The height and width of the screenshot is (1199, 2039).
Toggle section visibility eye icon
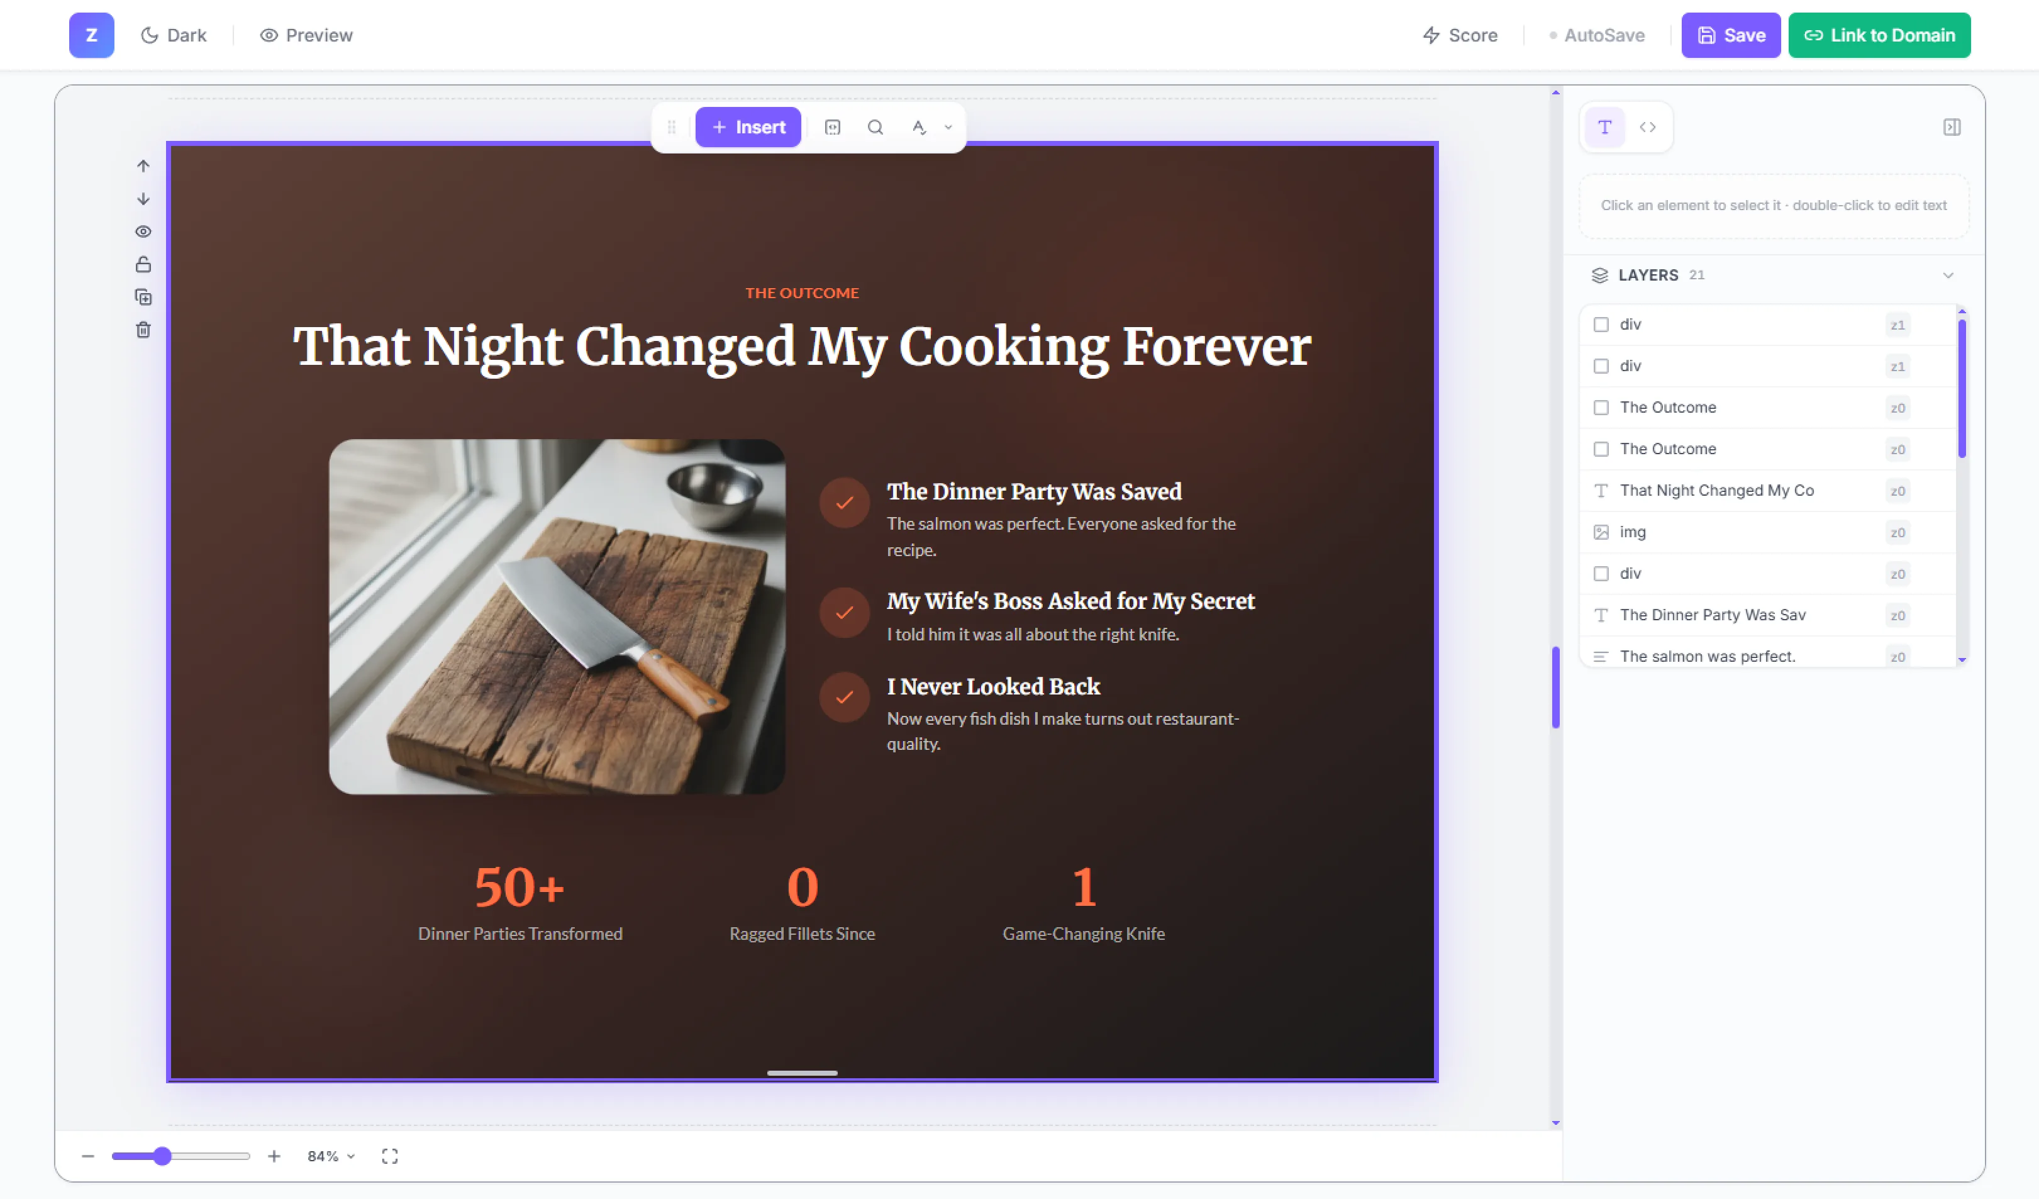pos(143,231)
